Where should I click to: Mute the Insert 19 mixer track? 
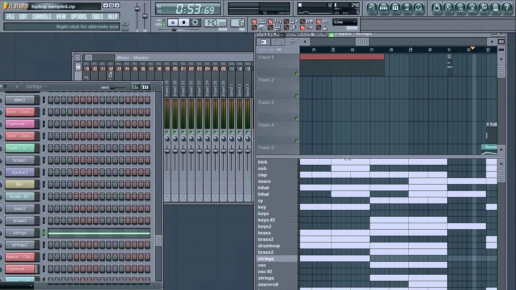167,132
